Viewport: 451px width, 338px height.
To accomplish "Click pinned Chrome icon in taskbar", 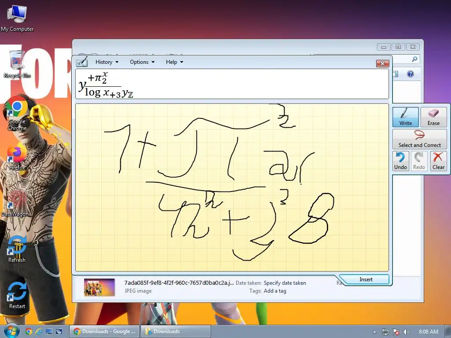I will tap(29, 331).
